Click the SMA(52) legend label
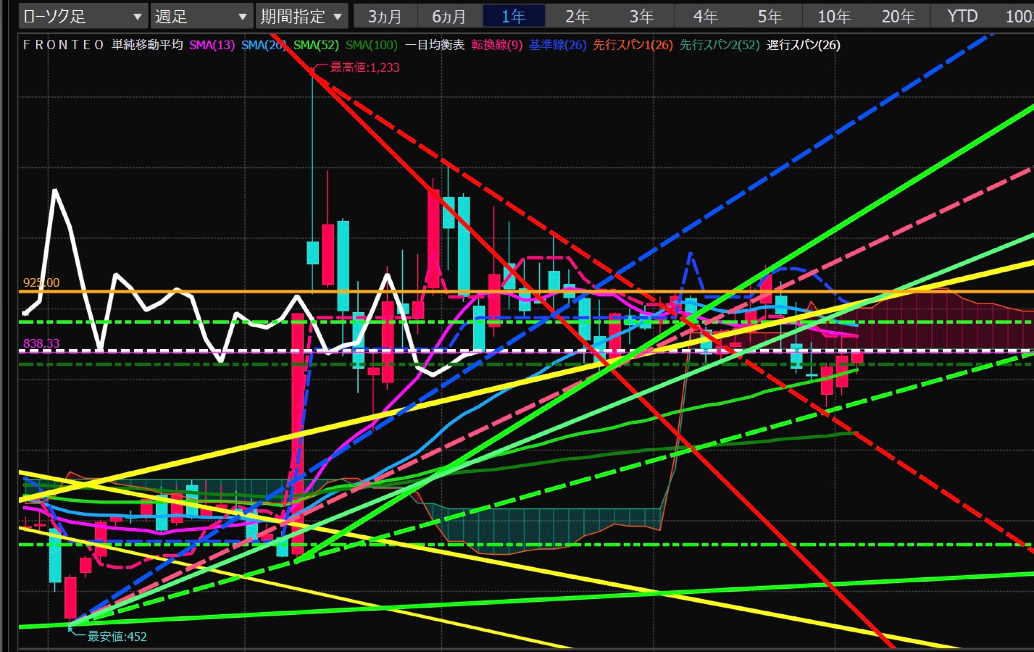The image size is (1034, 652). tap(316, 45)
